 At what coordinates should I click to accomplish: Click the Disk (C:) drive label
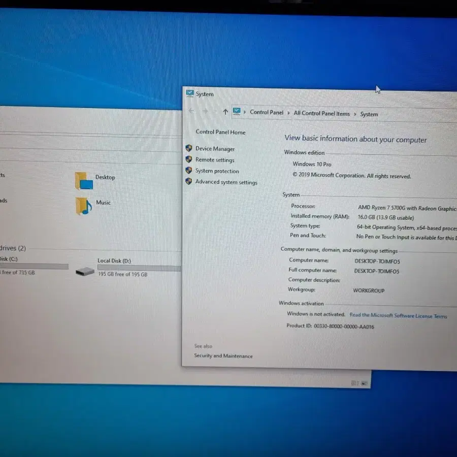click(9, 259)
